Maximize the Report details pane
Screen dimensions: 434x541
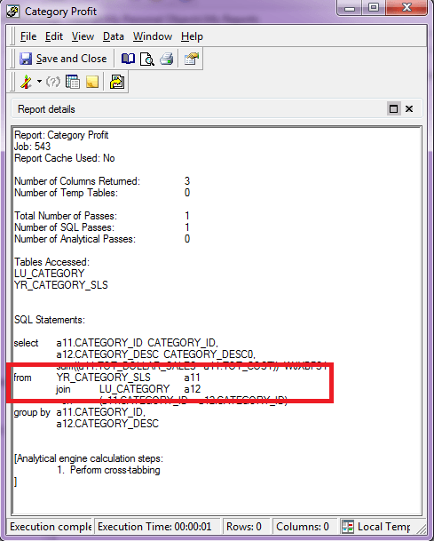click(x=393, y=109)
